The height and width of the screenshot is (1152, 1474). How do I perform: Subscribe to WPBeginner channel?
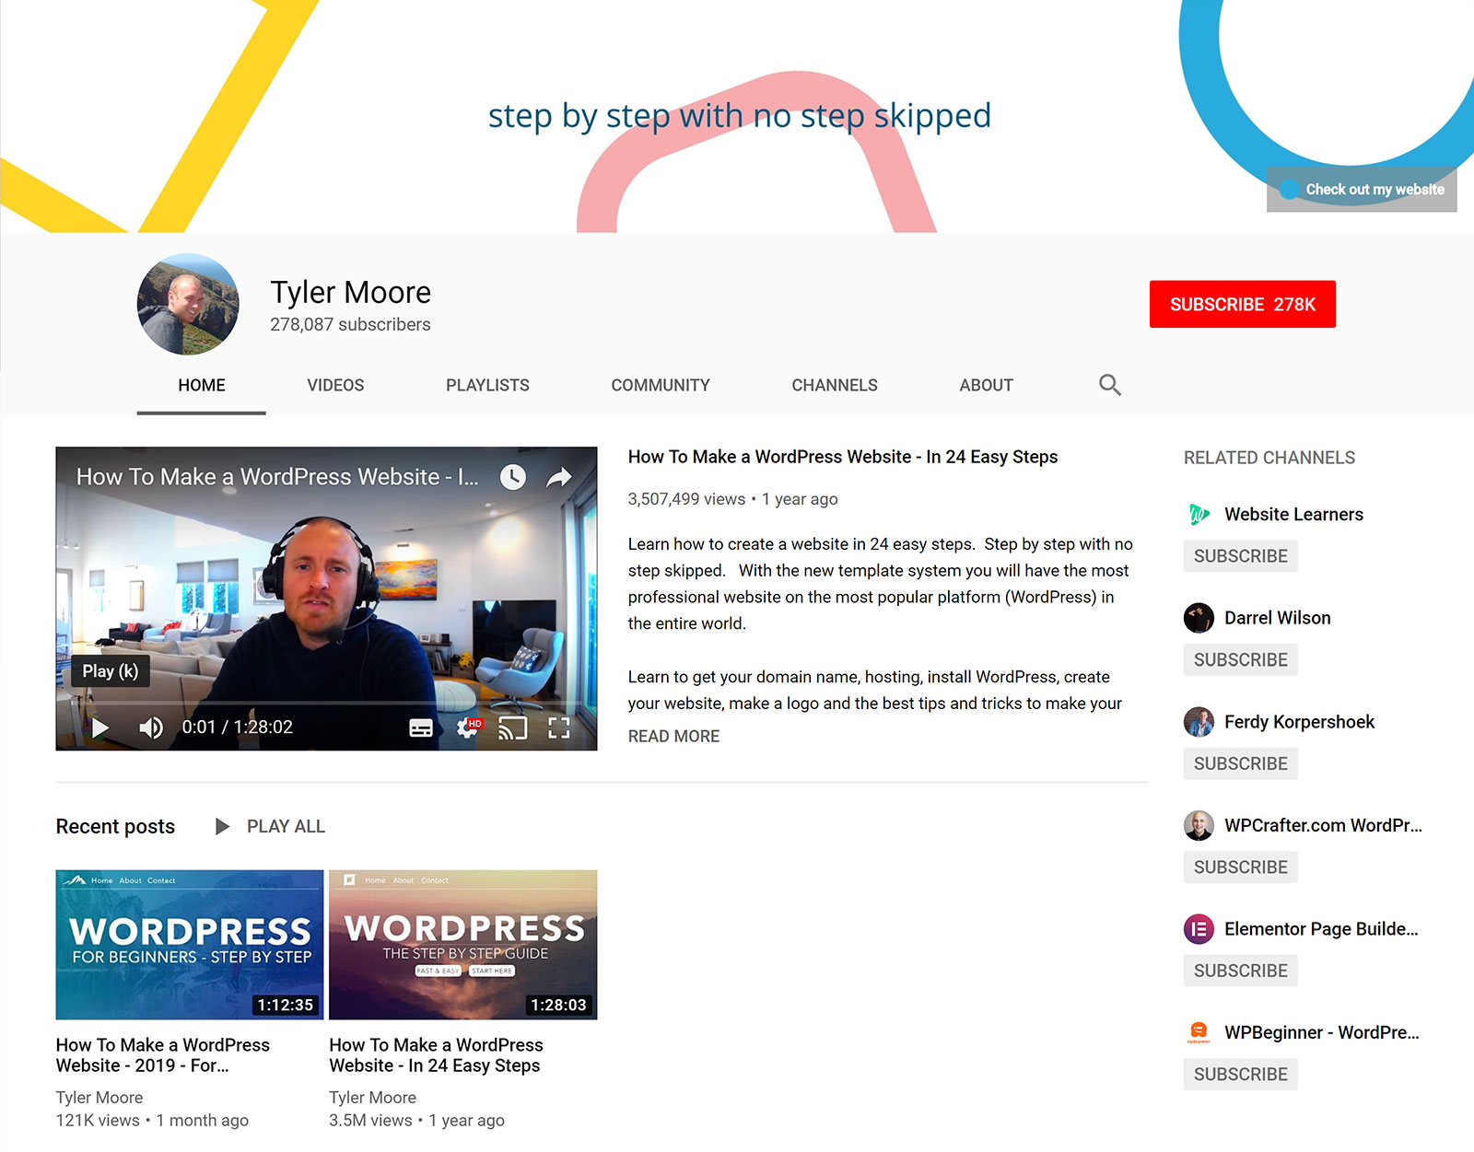[x=1241, y=1075]
